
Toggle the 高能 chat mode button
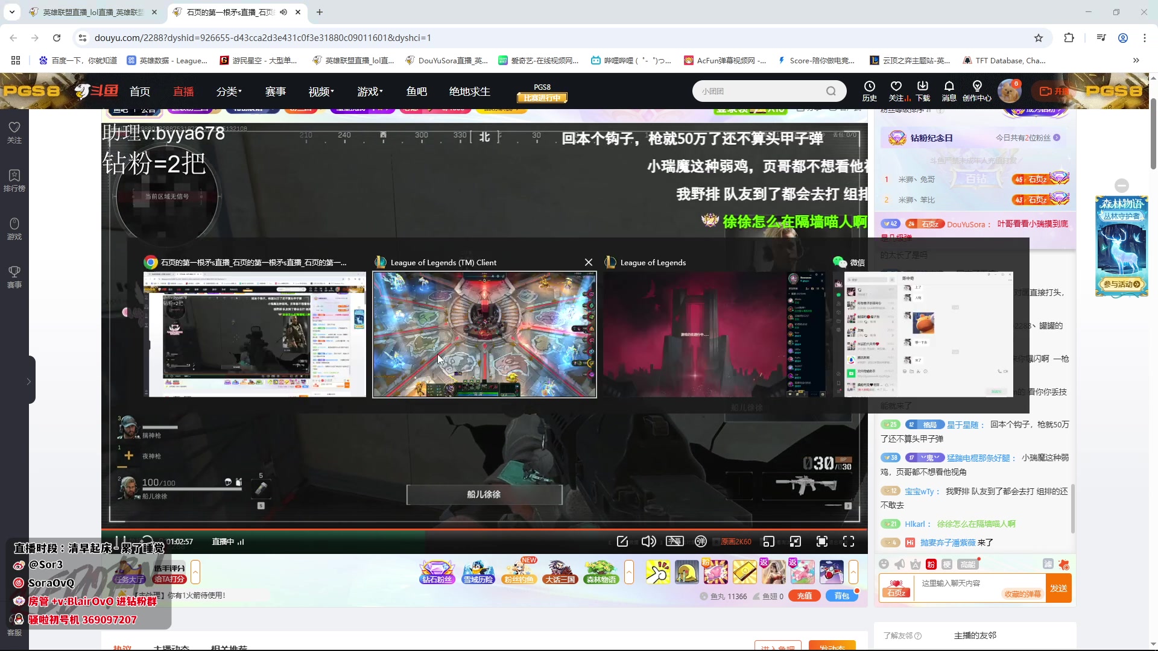(968, 564)
